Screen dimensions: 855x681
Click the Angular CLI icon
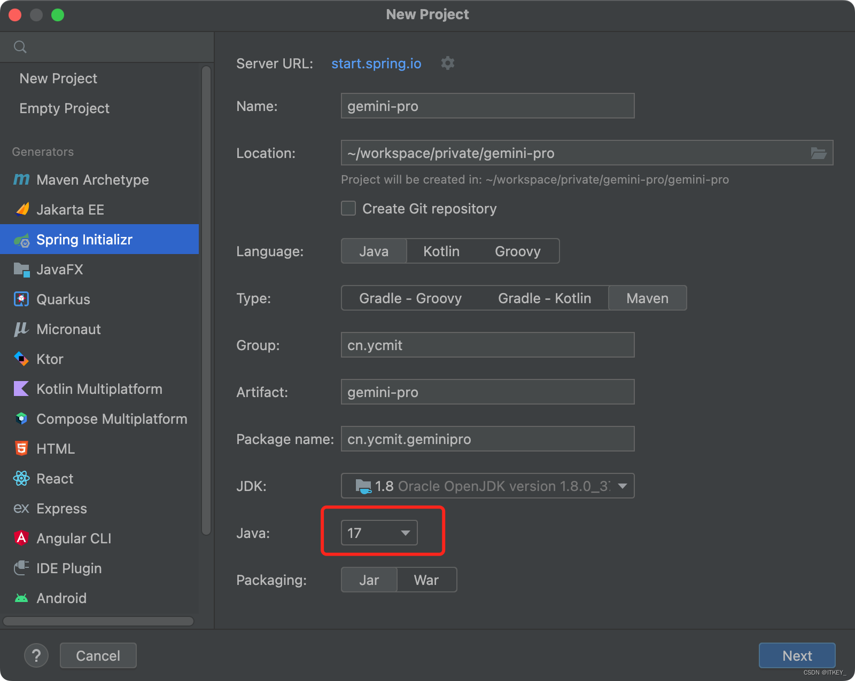[21, 538]
